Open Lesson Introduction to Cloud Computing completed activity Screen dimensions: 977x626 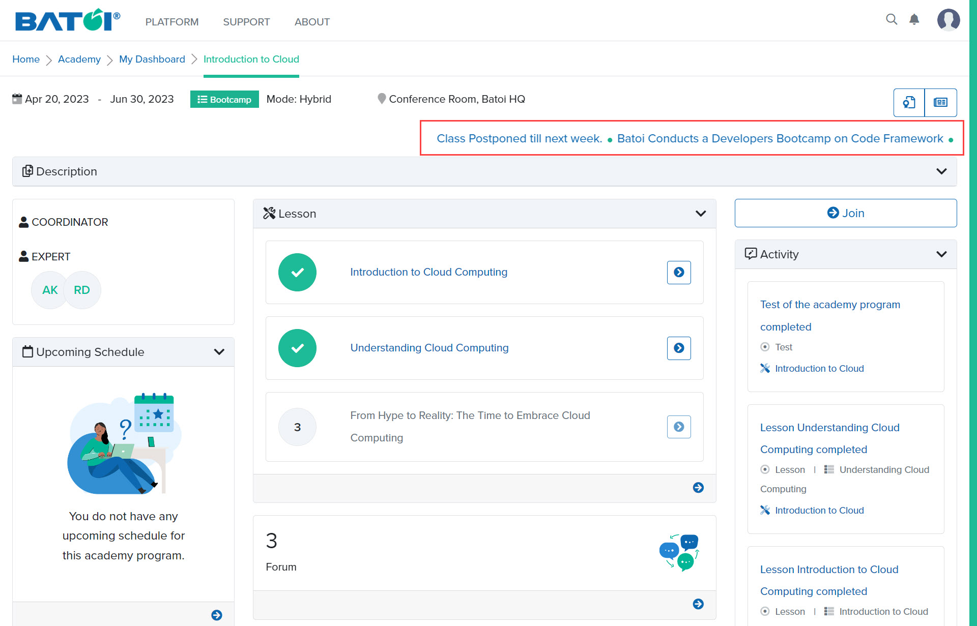829,580
